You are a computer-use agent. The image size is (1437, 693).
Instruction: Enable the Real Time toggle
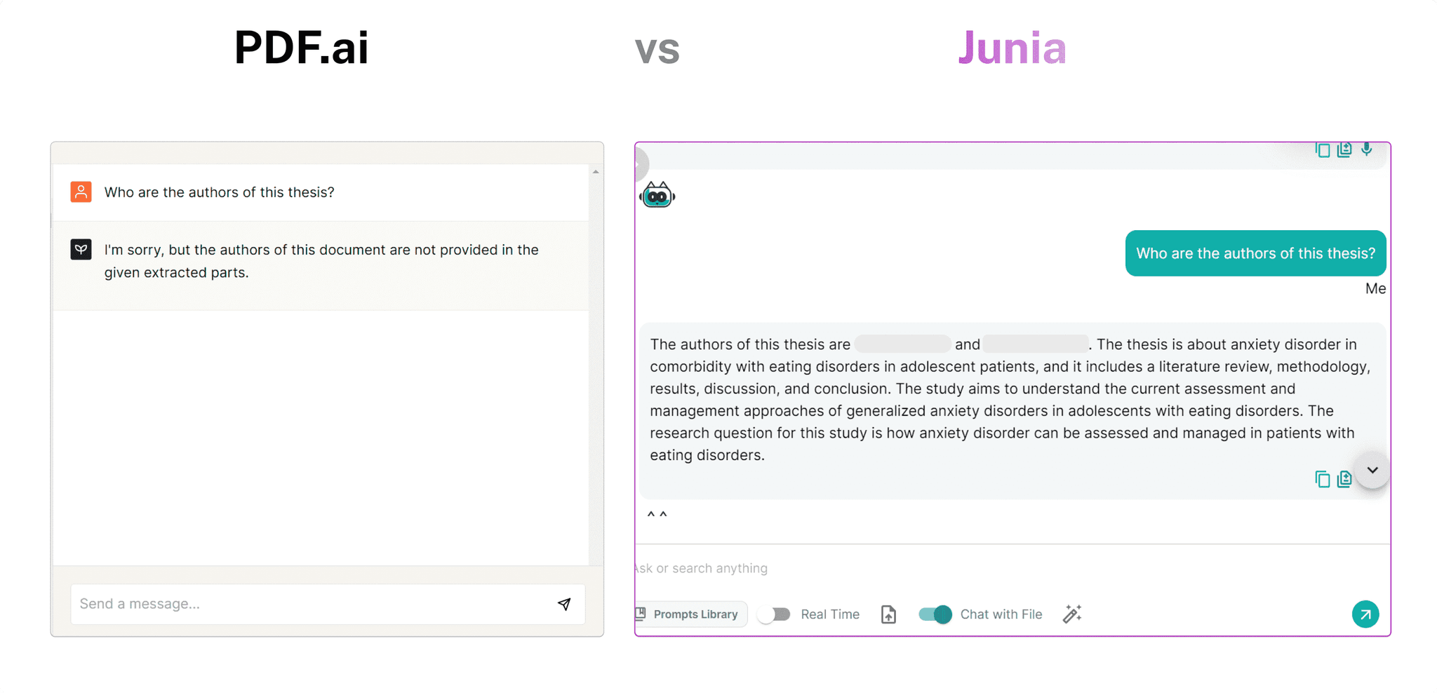775,614
